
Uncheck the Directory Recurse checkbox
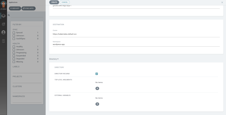pos(96,74)
